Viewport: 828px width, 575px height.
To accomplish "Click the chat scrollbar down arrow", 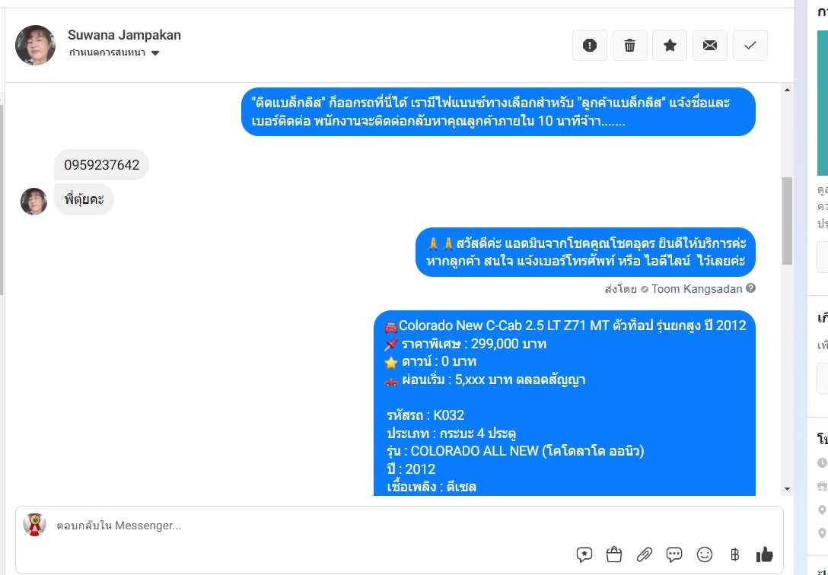I will [787, 489].
